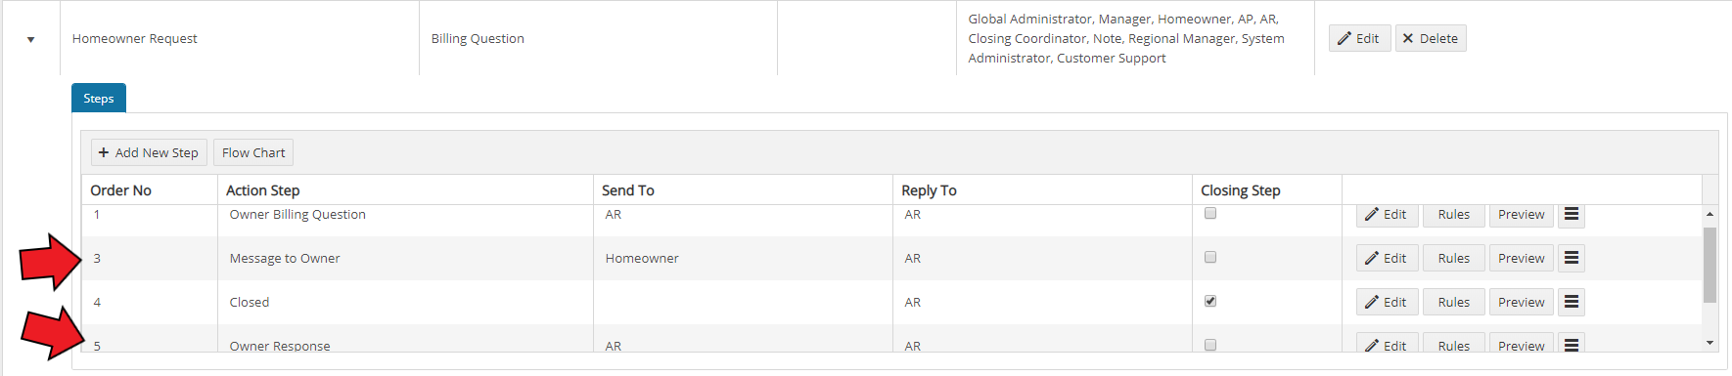
Task: Edit the Homeowner Request Billing Question workflow
Action: coord(1359,38)
